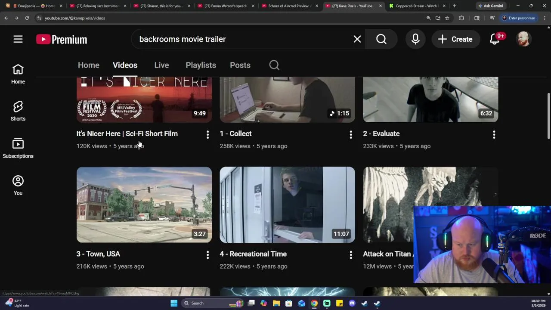Go back with the browser back arrow

6,18
